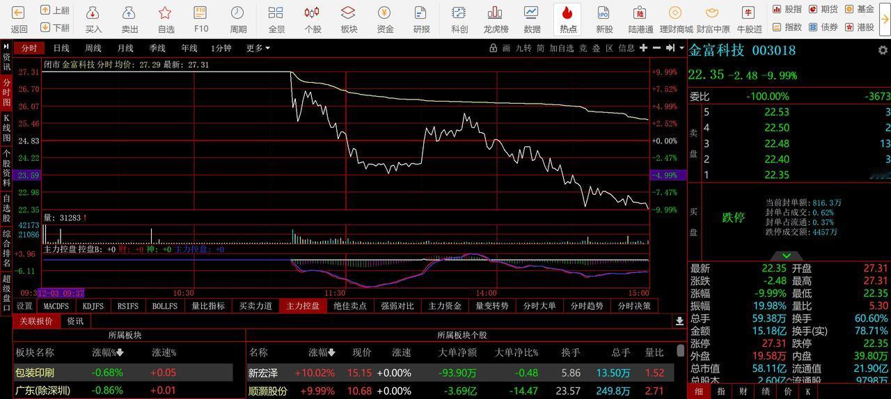Sort sectors by 涨幅% column arrow
Screen dimensions: 891x399
click(x=120, y=352)
